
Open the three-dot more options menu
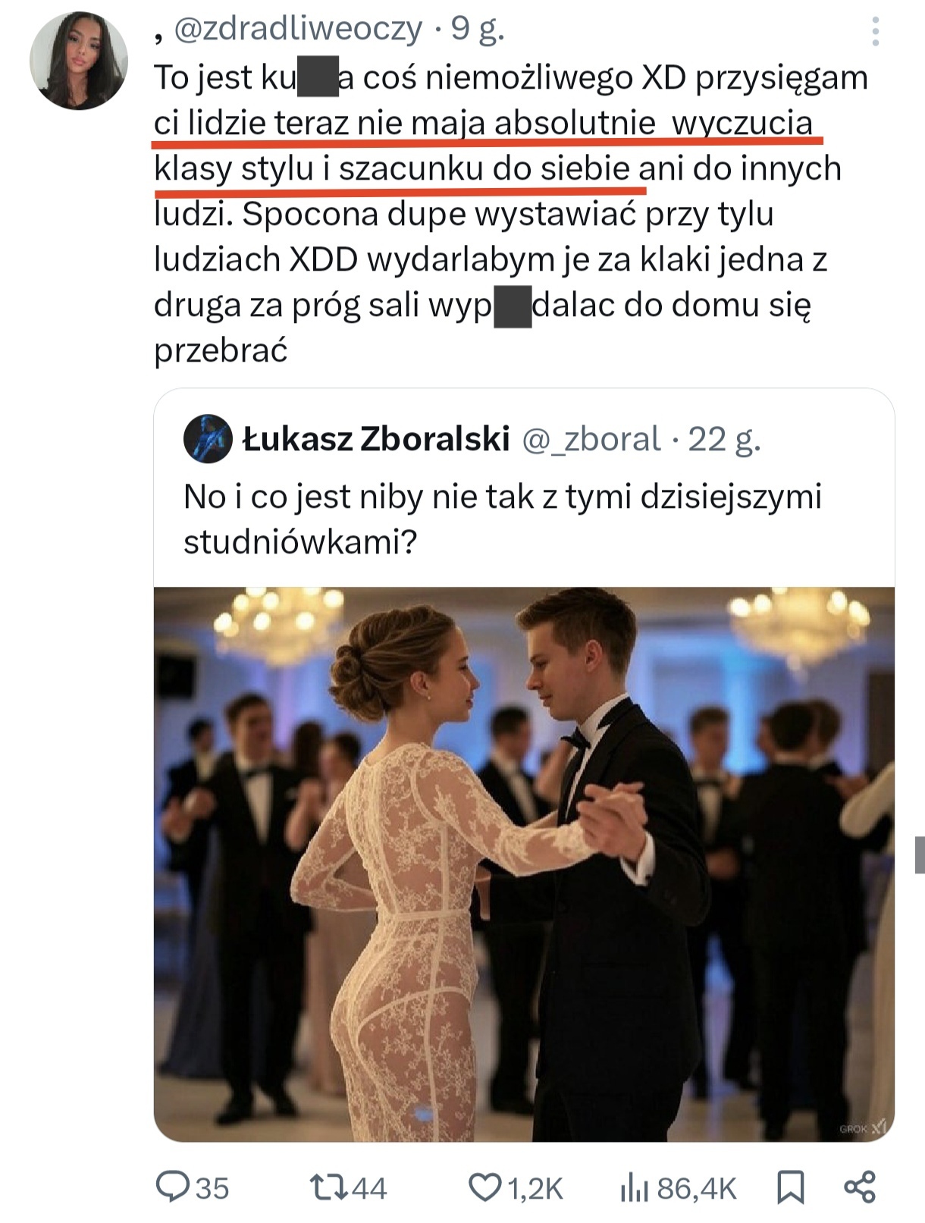(x=876, y=32)
